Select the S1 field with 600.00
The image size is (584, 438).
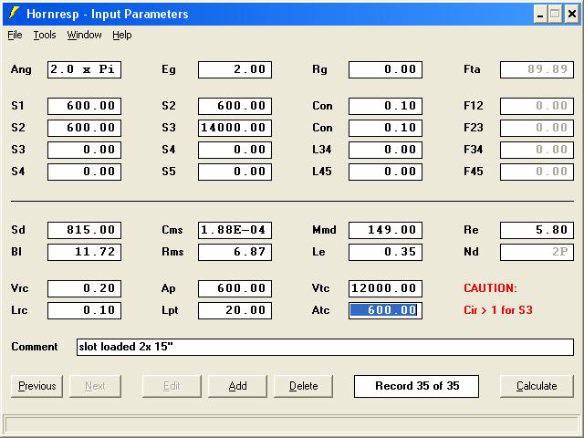84,106
